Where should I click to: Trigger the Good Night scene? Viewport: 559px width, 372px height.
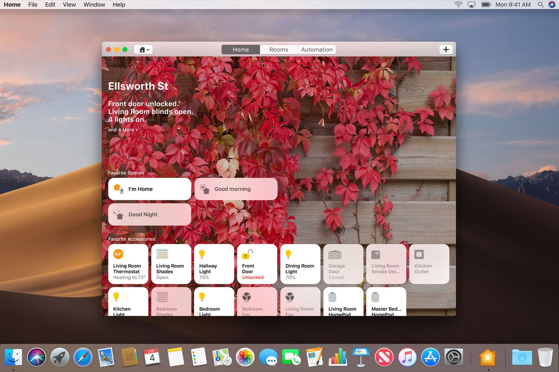click(x=150, y=214)
